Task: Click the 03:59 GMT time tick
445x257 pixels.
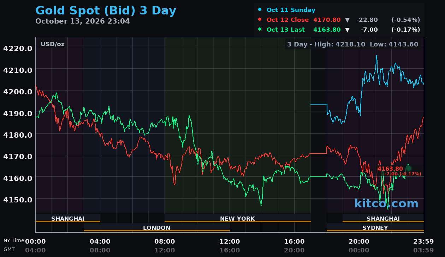Action: (423, 250)
